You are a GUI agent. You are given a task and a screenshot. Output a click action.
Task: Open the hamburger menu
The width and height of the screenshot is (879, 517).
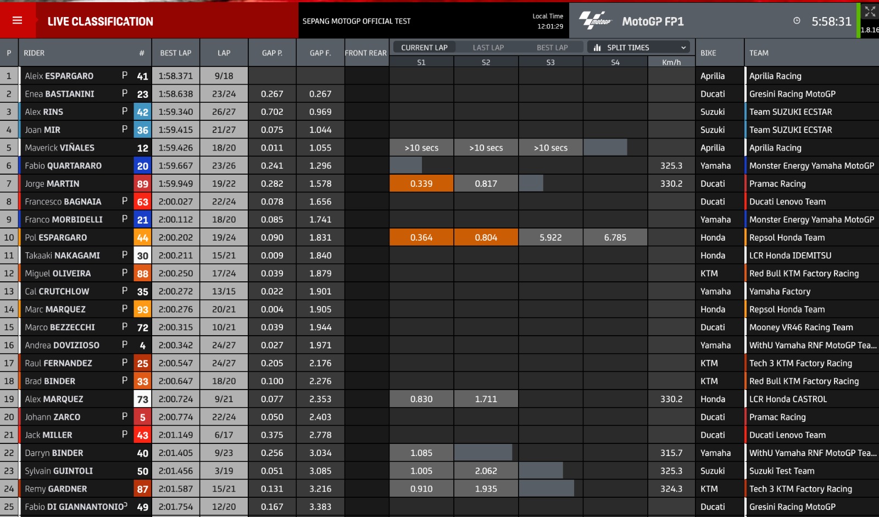click(18, 20)
